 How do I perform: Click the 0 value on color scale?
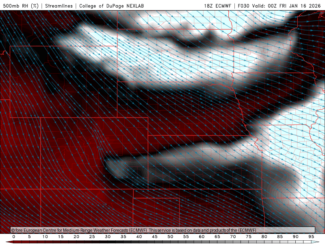14,237
